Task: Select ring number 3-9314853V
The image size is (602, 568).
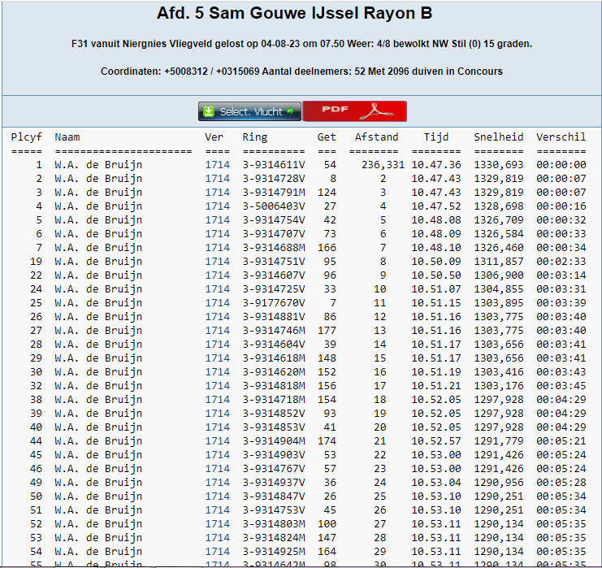Action: [x=274, y=427]
